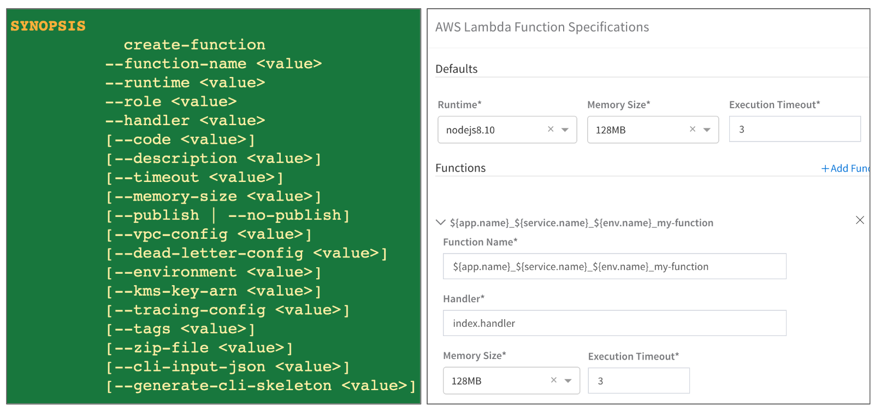Click the [--generate-cli-skeleton <value>] line
875x412 pixels.
pos(261,385)
